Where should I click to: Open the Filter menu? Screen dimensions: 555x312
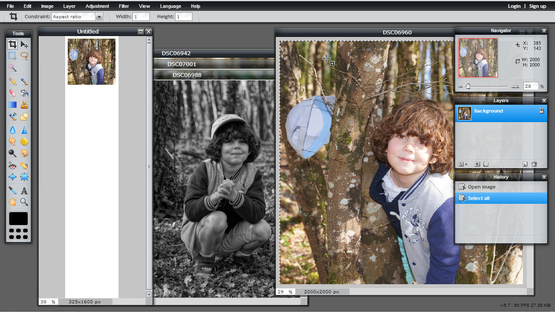[124, 6]
